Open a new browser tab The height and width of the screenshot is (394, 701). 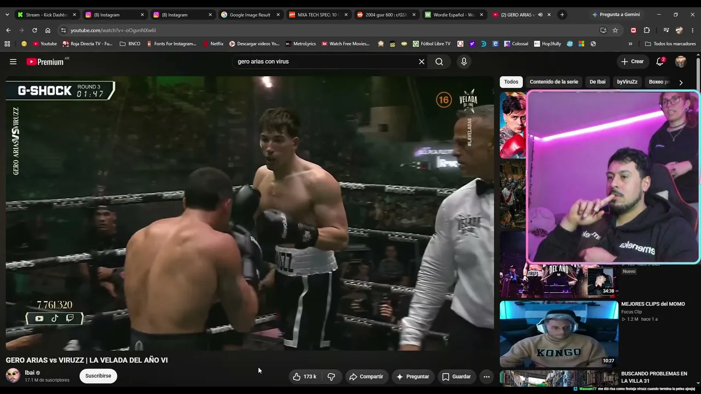pyautogui.click(x=562, y=15)
